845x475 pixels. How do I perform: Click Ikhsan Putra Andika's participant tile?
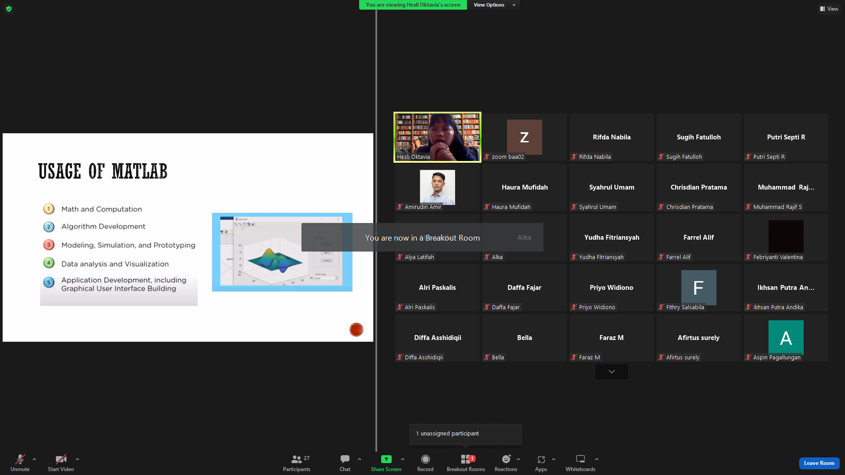786,288
